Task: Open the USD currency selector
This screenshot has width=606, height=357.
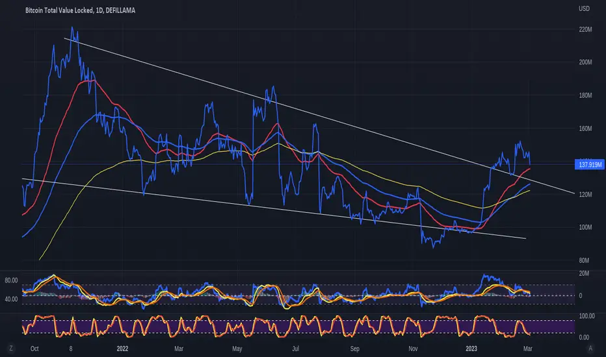Action: pyautogui.click(x=584, y=8)
